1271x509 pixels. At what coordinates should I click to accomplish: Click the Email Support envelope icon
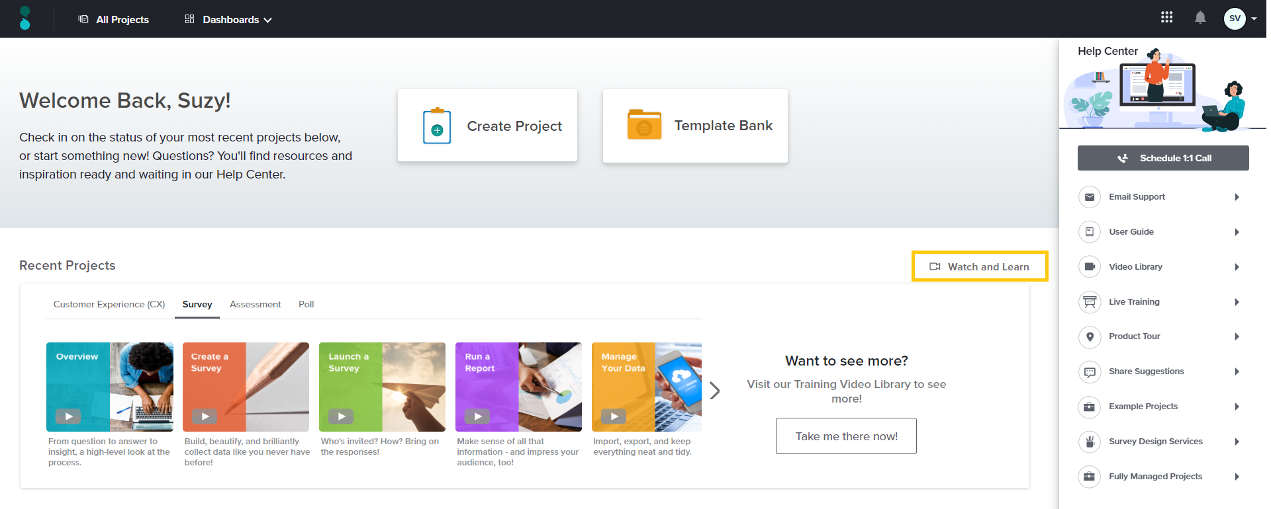1089,197
